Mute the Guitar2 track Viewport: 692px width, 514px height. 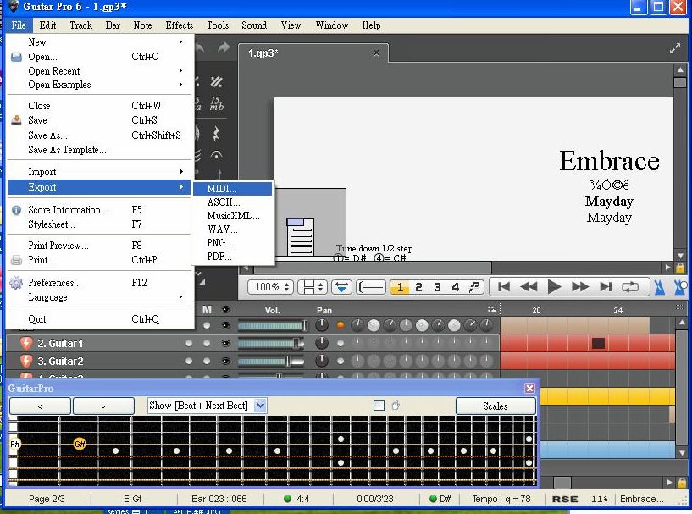(x=207, y=361)
